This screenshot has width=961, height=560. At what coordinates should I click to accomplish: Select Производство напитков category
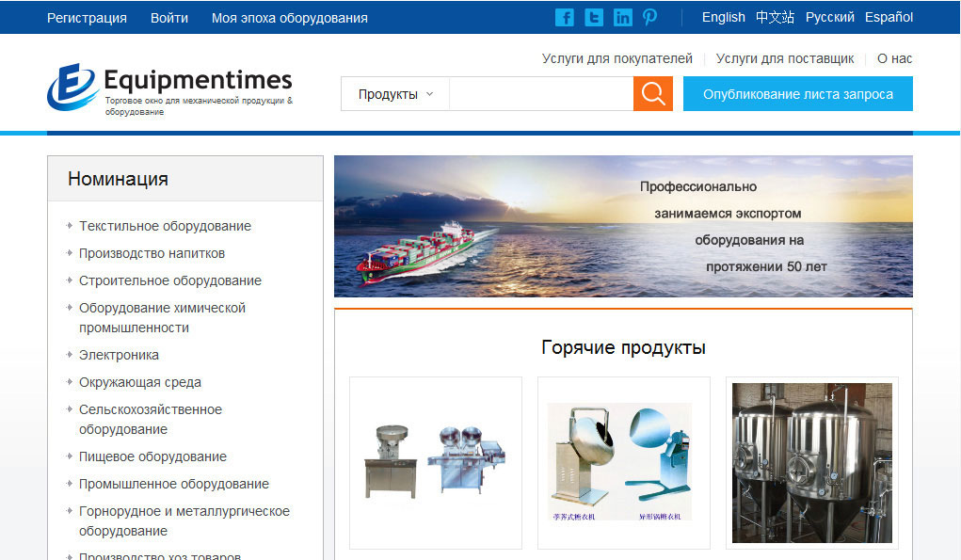tap(152, 253)
